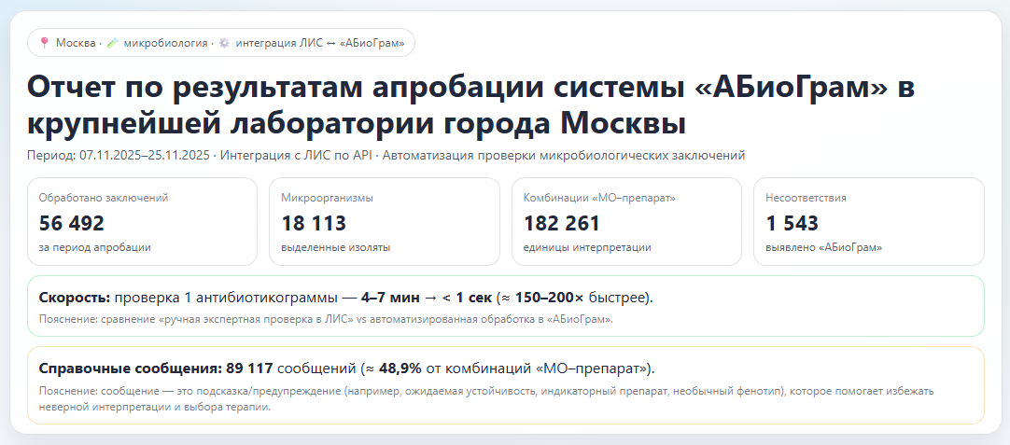This screenshot has height=445, width=1010.
Task: Open the 'Микроорганизмы' stat card
Action: [385, 221]
